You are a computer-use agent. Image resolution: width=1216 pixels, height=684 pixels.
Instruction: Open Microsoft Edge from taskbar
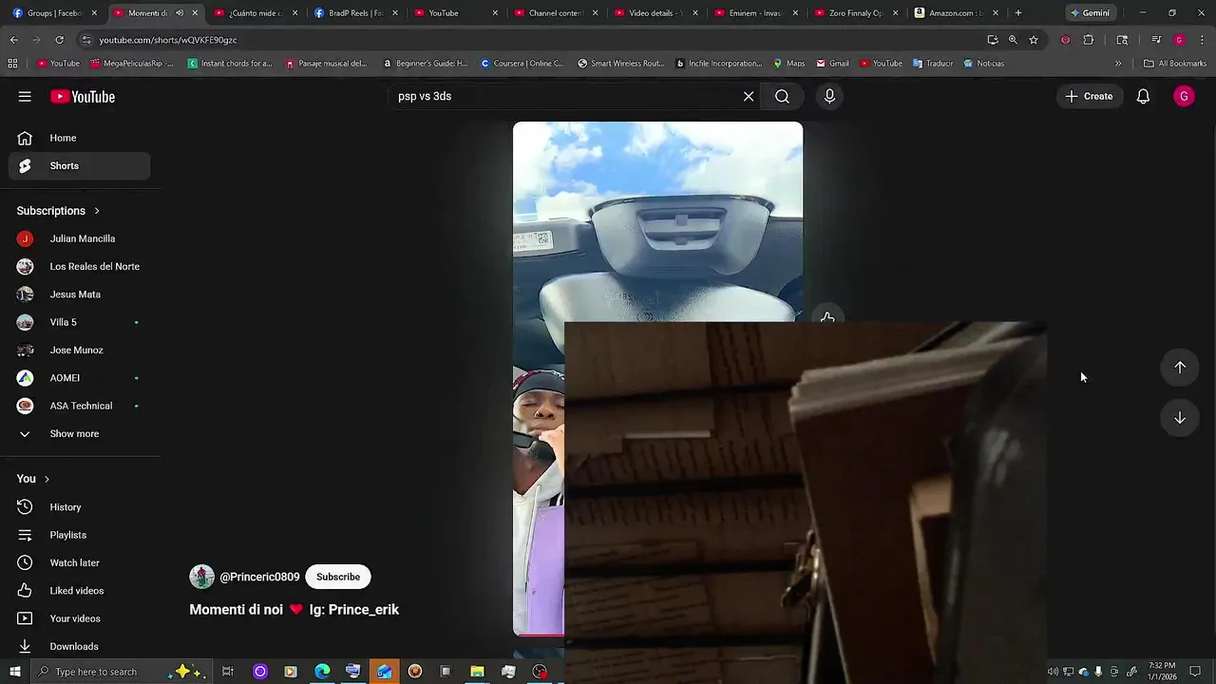(x=322, y=672)
